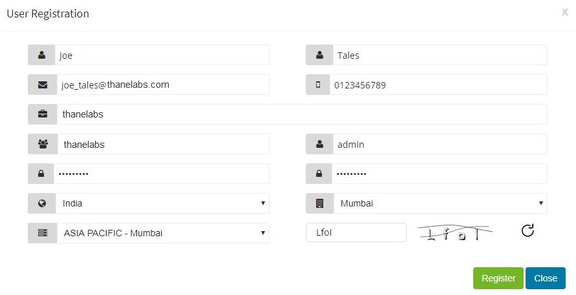Click the Register button
Screen dimensions: 576x295
pyautogui.click(x=498, y=278)
